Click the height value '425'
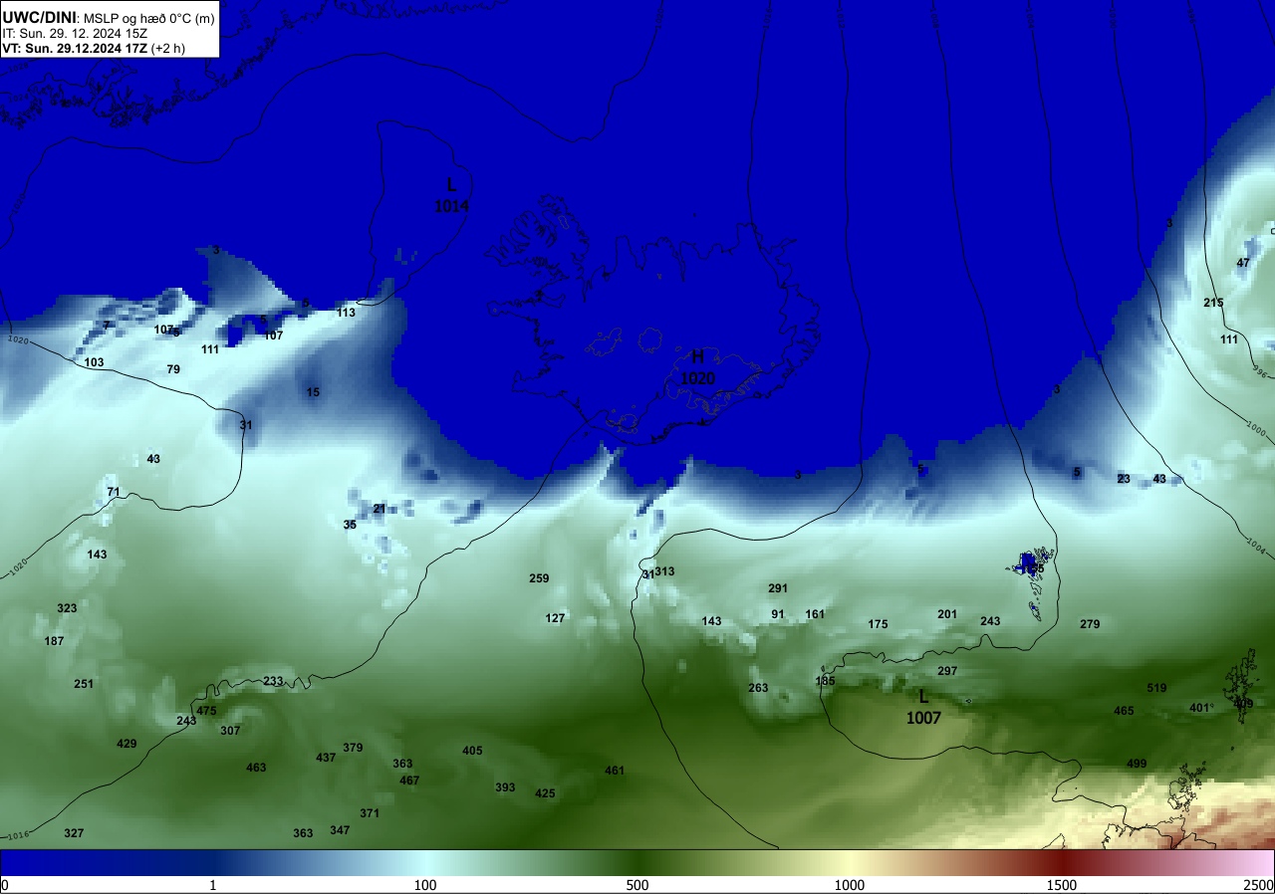This screenshot has height=894, width=1275. pyautogui.click(x=545, y=793)
